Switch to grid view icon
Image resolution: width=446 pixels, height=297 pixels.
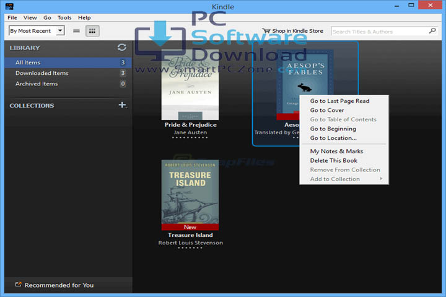92,31
